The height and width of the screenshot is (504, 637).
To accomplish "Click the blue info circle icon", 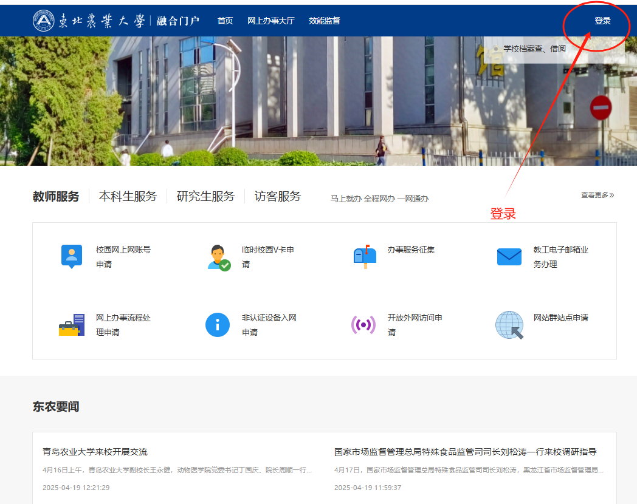I will pyautogui.click(x=218, y=325).
